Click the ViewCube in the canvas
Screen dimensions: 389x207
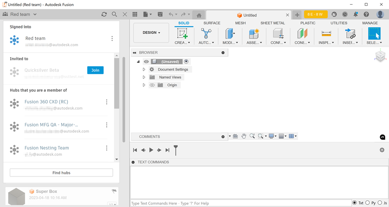[x=380, y=56]
